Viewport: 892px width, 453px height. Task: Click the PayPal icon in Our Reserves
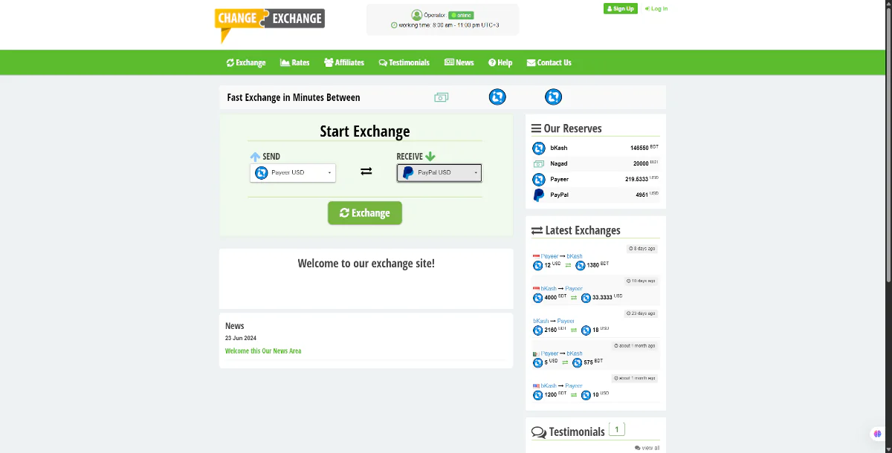tap(539, 195)
